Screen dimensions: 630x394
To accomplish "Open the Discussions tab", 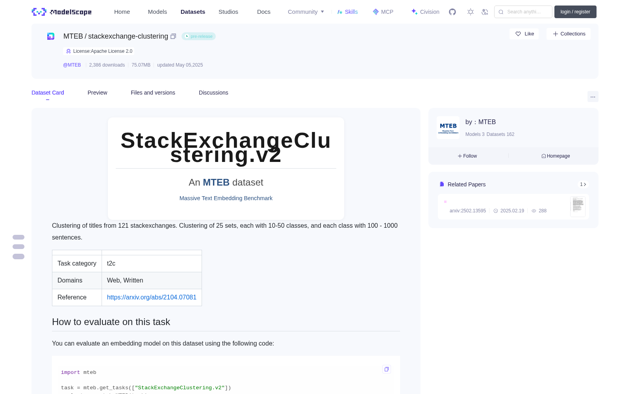I will point(213,93).
